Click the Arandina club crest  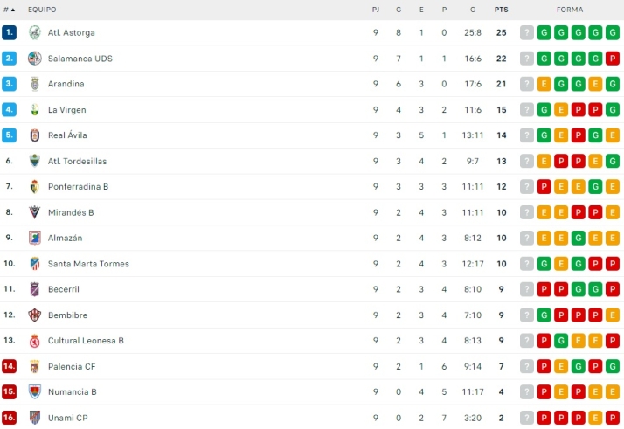click(x=35, y=84)
